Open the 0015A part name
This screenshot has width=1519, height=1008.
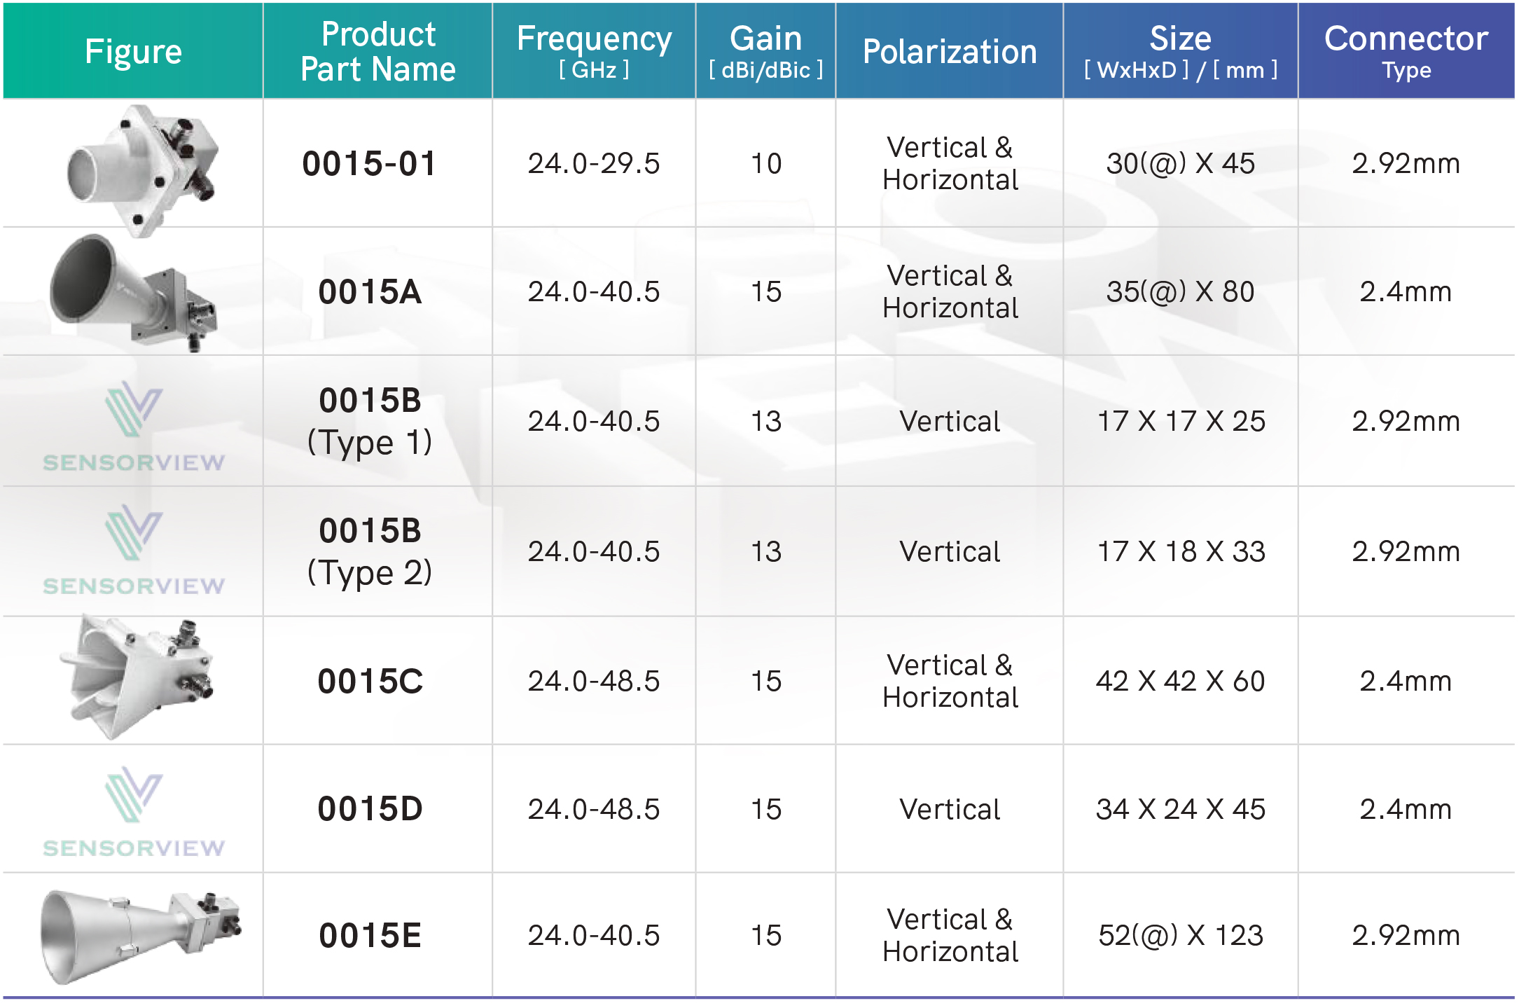[x=370, y=292]
